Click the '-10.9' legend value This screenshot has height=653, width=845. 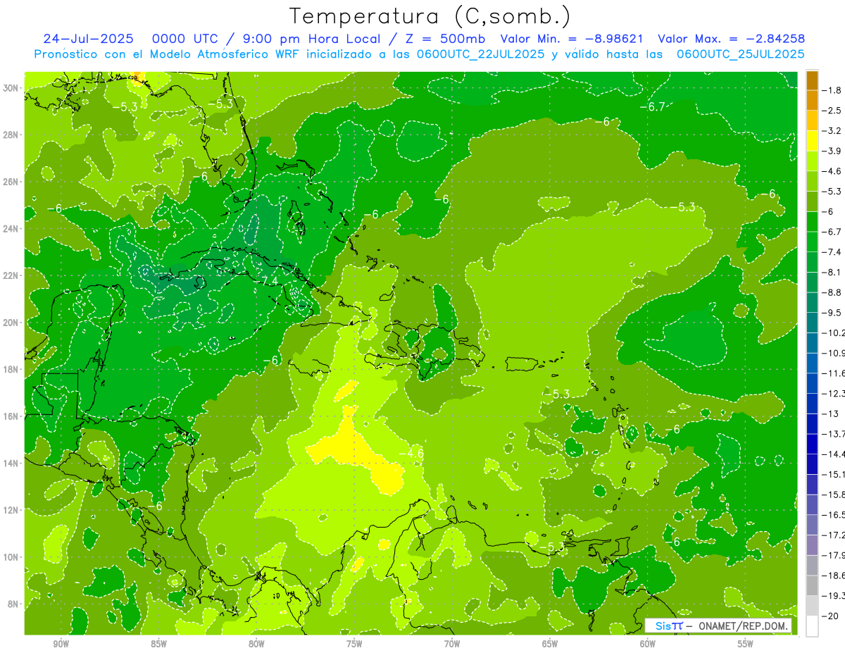tap(834, 353)
